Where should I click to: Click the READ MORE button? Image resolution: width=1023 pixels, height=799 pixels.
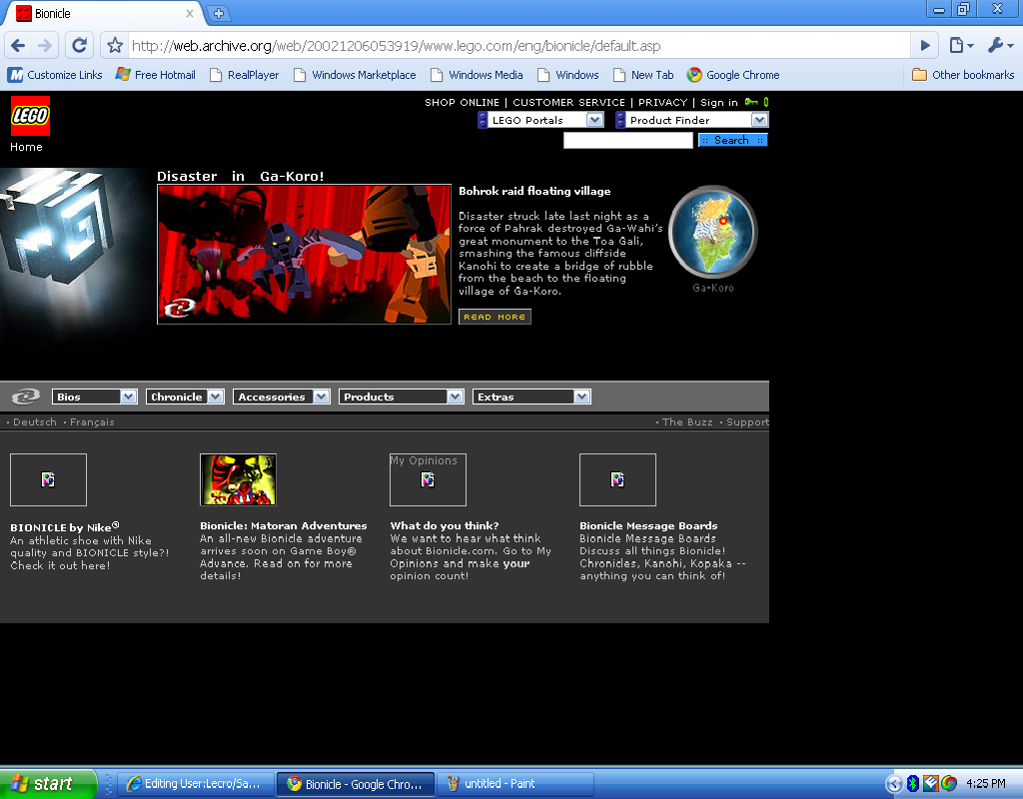click(x=494, y=316)
